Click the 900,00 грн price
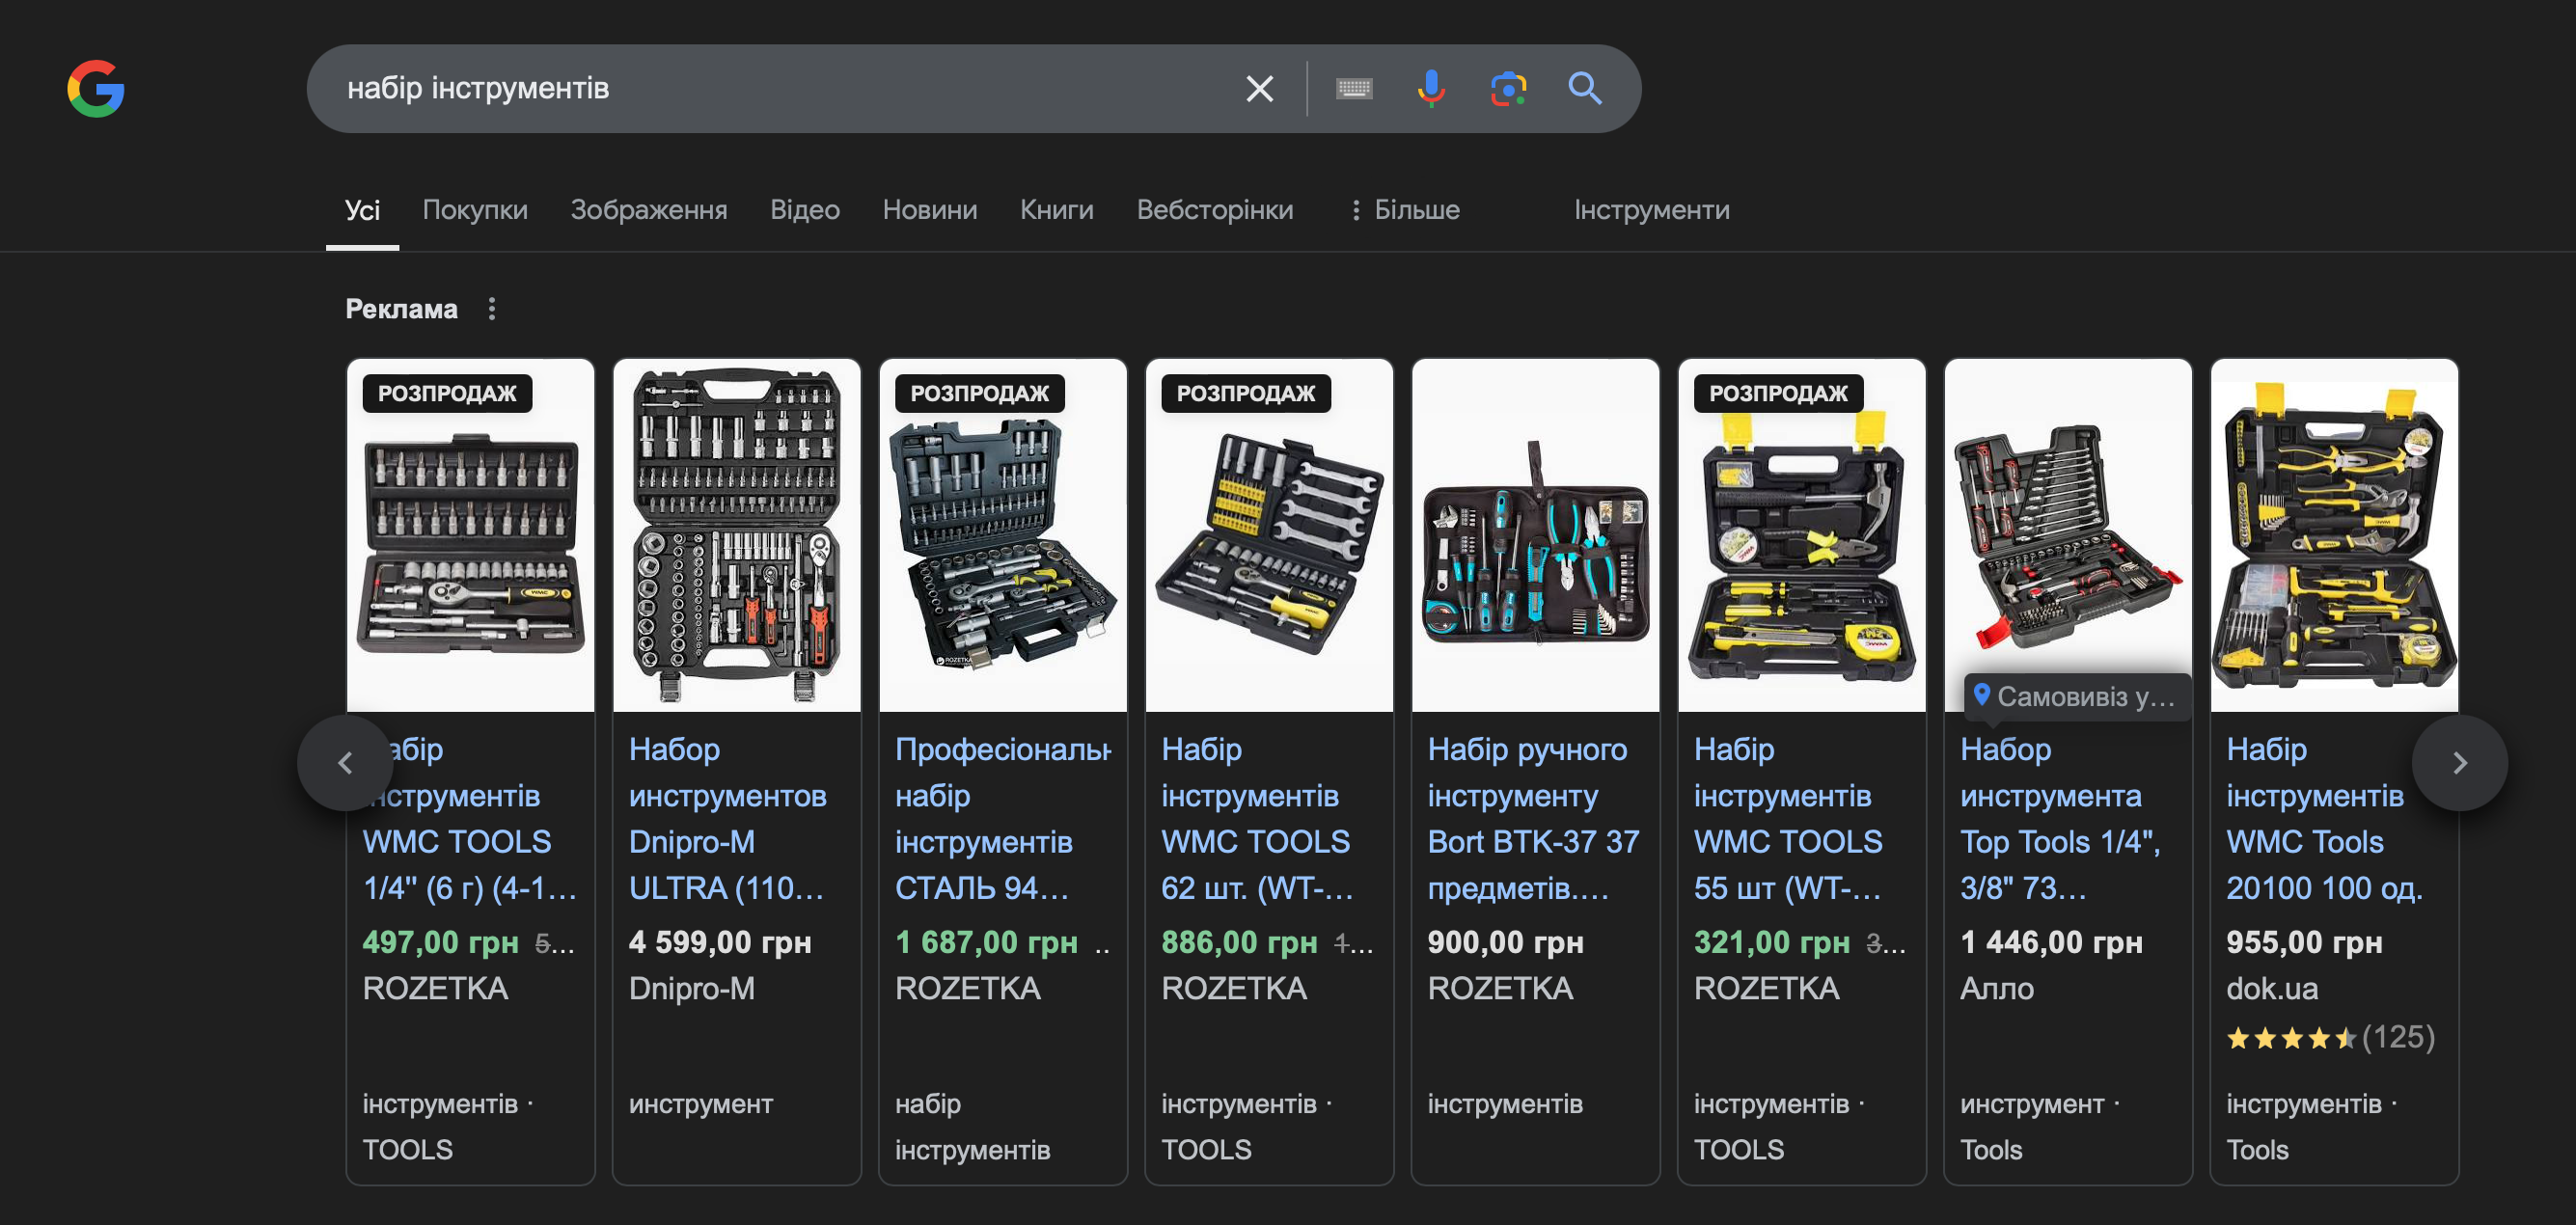The width and height of the screenshot is (2576, 1225). tap(1505, 942)
